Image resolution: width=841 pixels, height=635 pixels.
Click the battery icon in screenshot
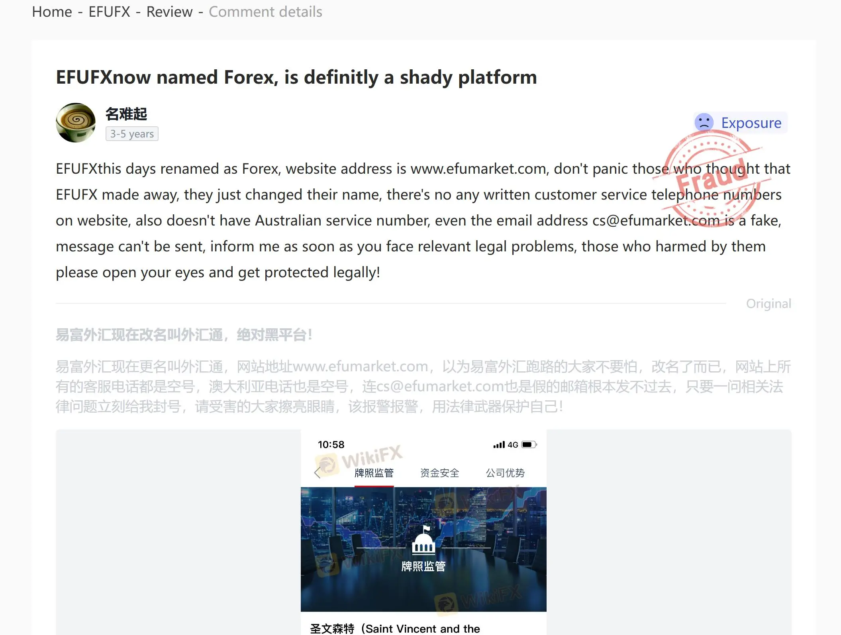(529, 445)
